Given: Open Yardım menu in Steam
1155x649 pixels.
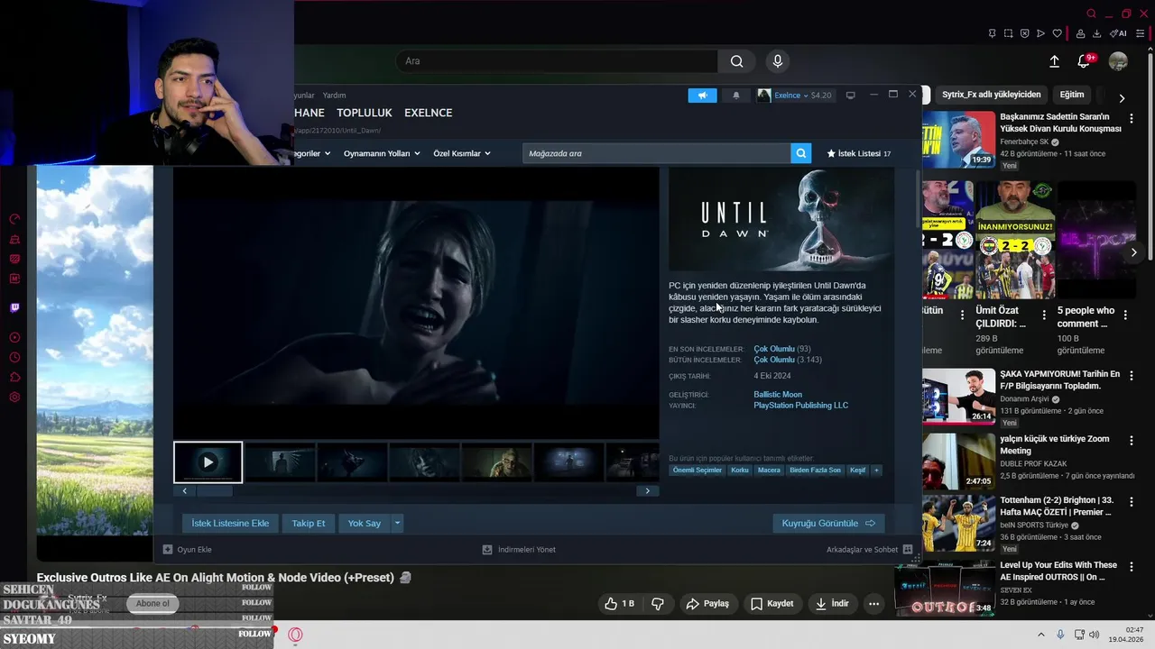Looking at the screenshot, I should point(334,95).
